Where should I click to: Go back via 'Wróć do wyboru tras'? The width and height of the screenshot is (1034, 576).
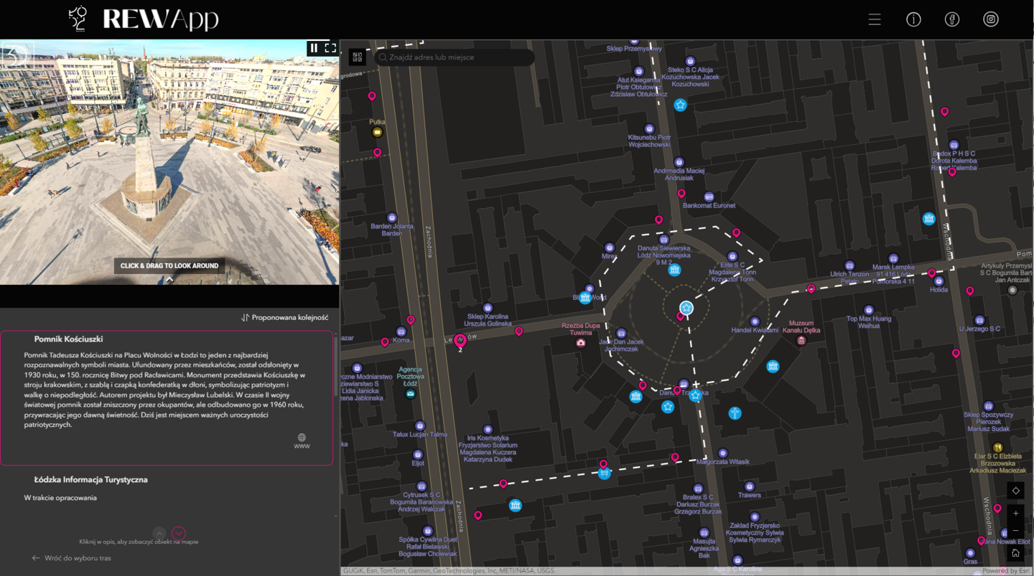click(72, 558)
